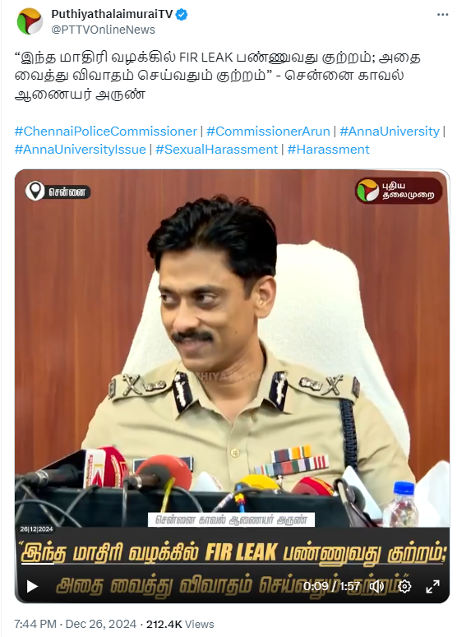Open the #AnnaUniversity hashtag
The height and width of the screenshot is (637, 457).
[x=390, y=132]
